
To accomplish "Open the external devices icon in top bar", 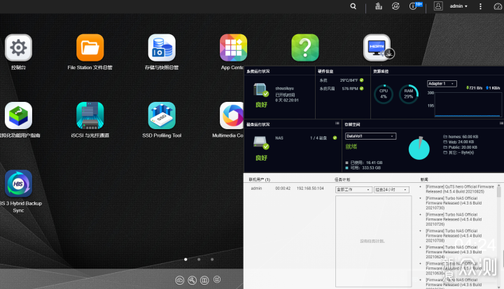I will pos(395,6).
